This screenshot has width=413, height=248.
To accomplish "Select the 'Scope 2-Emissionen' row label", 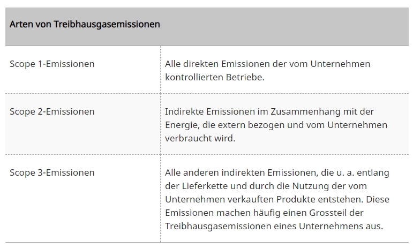I will pyautogui.click(x=52, y=111).
